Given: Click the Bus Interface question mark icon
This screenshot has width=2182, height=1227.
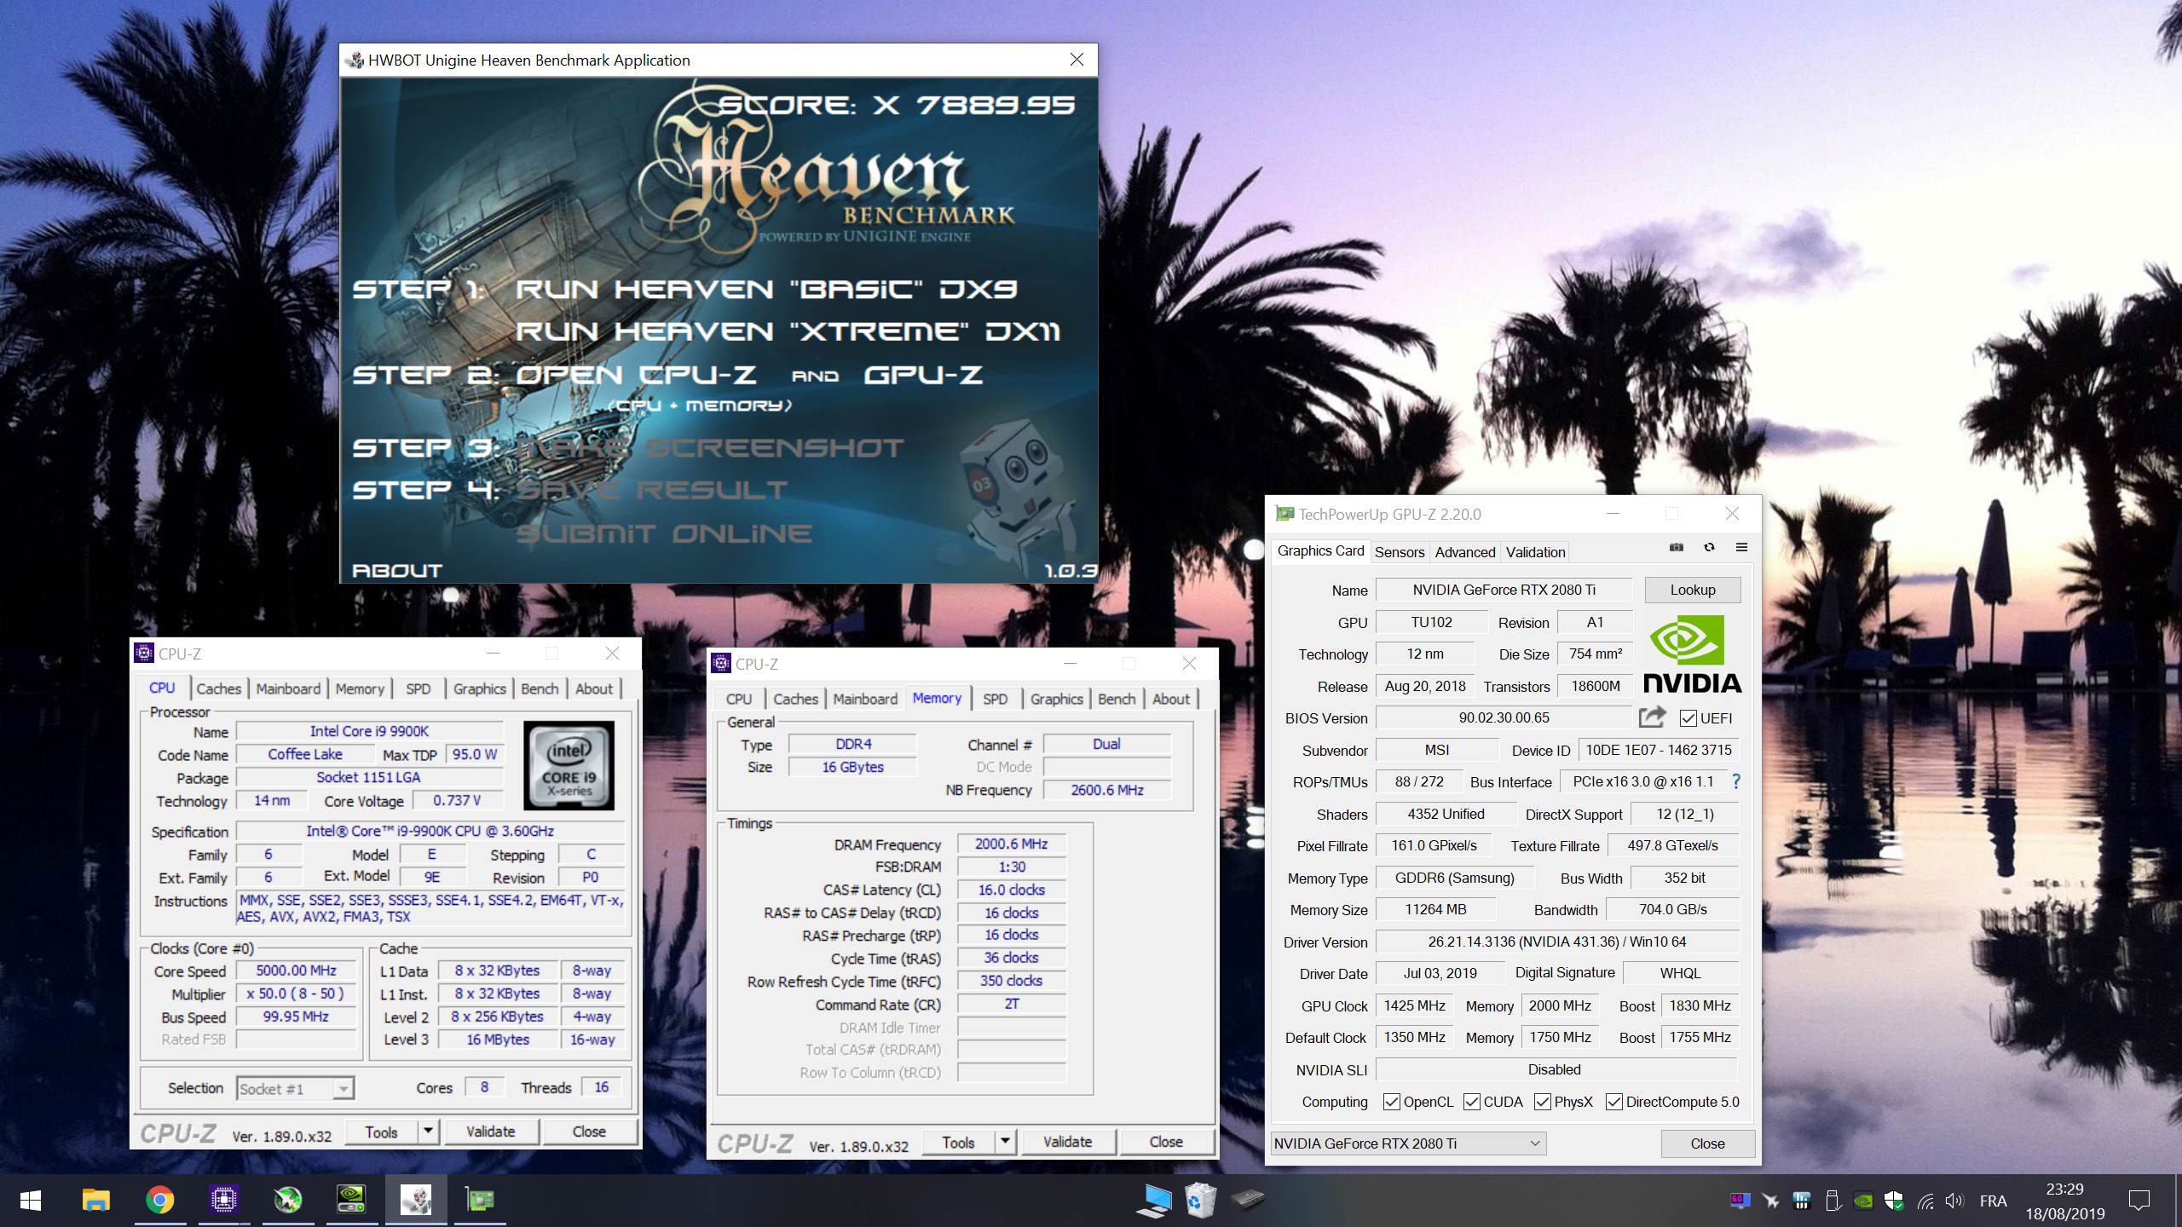Looking at the screenshot, I should (1735, 781).
